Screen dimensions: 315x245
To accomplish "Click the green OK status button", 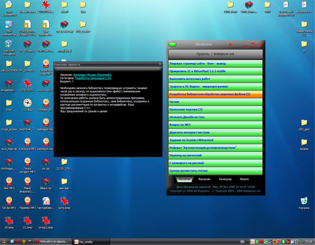I will click(172, 44).
